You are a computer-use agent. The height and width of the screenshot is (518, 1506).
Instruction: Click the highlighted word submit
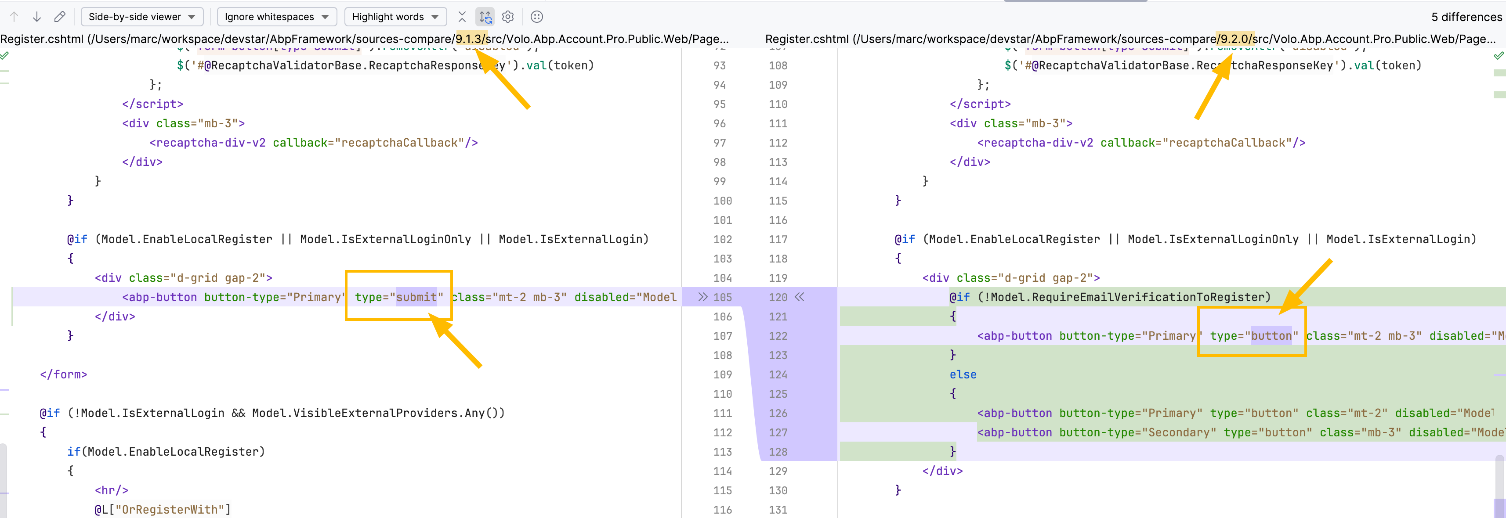(x=416, y=297)
